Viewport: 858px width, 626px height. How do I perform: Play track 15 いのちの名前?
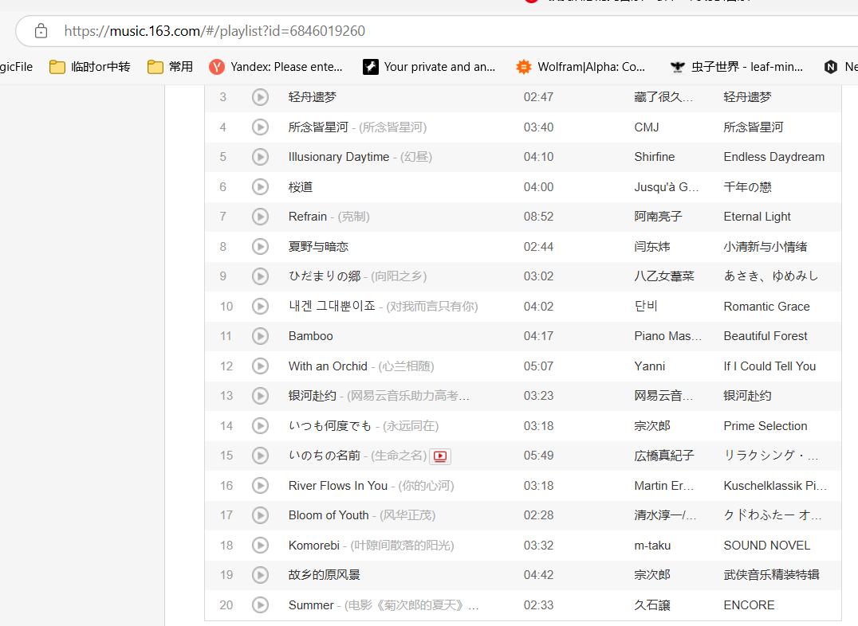pos(260,456)
